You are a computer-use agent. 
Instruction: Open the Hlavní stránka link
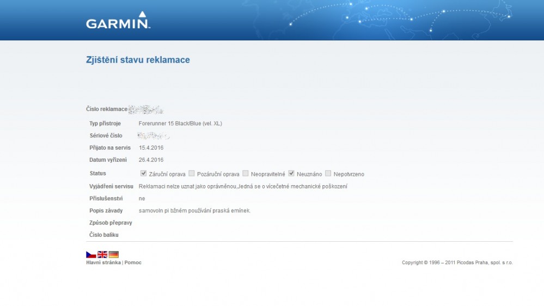coord(103,262)
